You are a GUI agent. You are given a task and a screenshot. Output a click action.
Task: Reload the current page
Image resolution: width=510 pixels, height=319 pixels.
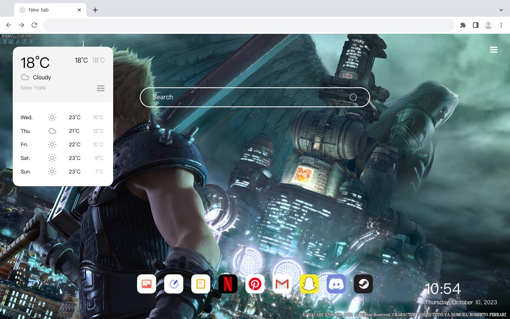pyautogui.click(x=34, y=25)
